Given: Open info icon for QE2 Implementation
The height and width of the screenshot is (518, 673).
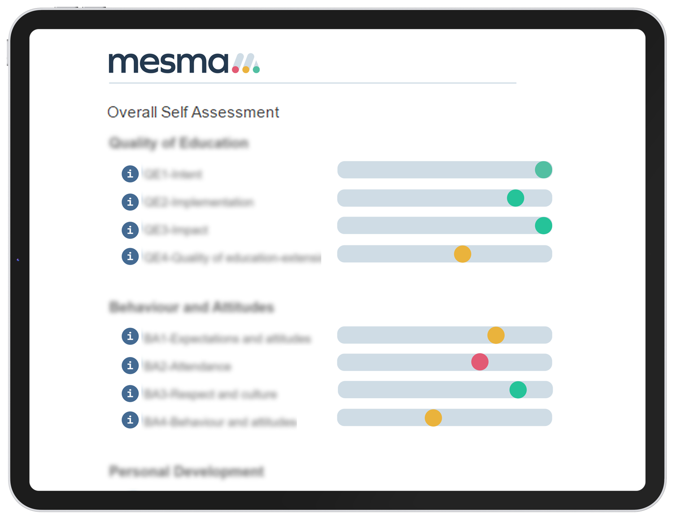Looking at the screenshot, I should 130,202.
